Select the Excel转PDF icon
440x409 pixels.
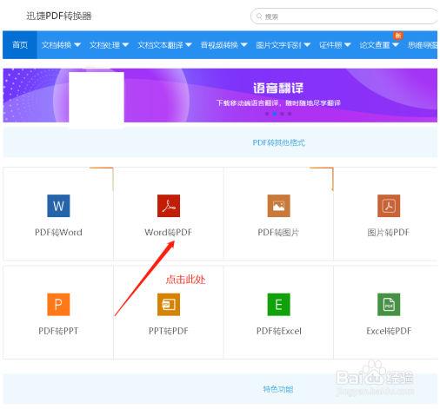[389, 304]
